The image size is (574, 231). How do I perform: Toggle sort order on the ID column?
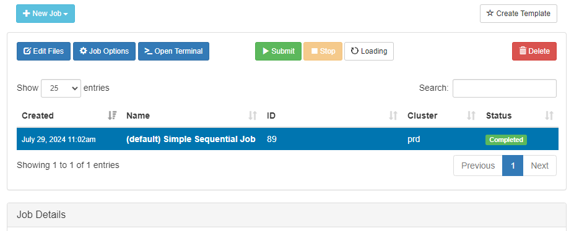coord(333,115)
